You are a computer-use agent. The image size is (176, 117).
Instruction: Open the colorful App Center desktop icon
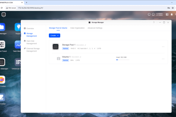pos(2,79)
